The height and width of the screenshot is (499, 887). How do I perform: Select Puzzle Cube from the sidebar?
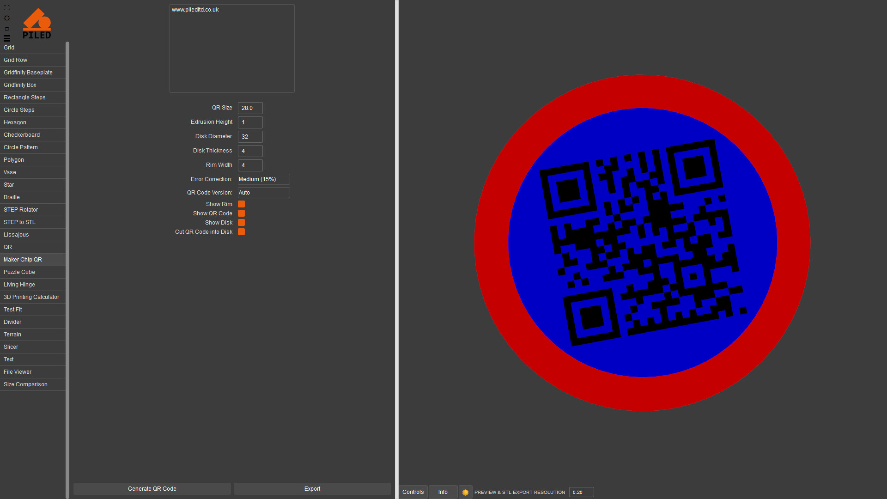coord(19,272)
